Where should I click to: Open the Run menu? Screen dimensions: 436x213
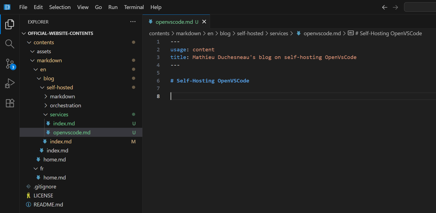[113, 7]
